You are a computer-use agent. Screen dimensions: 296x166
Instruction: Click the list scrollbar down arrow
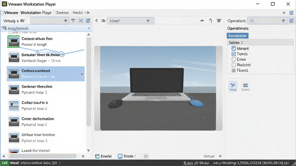pyautogui.click(x=88, y=150)
